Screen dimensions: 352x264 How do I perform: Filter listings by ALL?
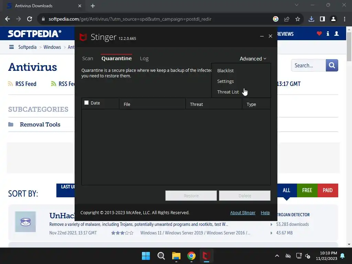286,190
